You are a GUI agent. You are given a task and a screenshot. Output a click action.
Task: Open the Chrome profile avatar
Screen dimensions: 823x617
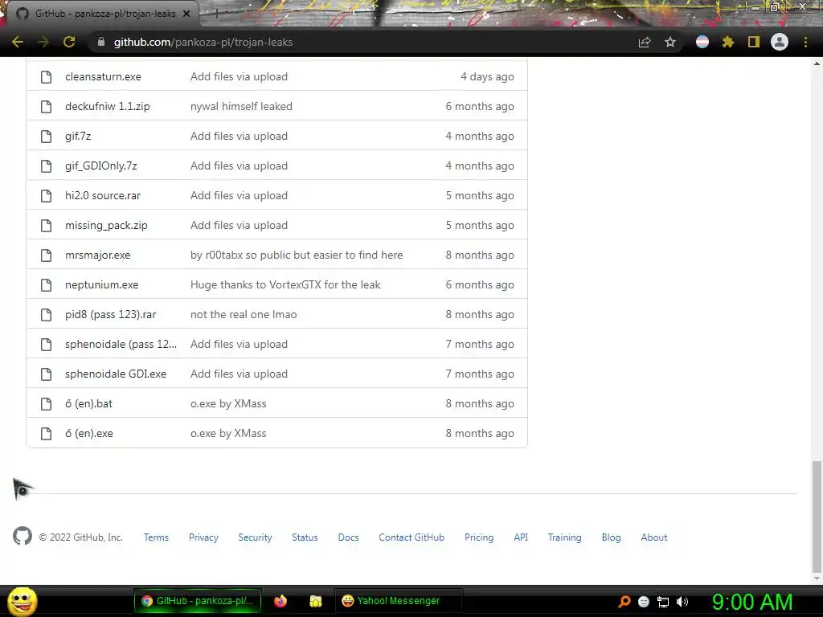click(x=780, y=42)
